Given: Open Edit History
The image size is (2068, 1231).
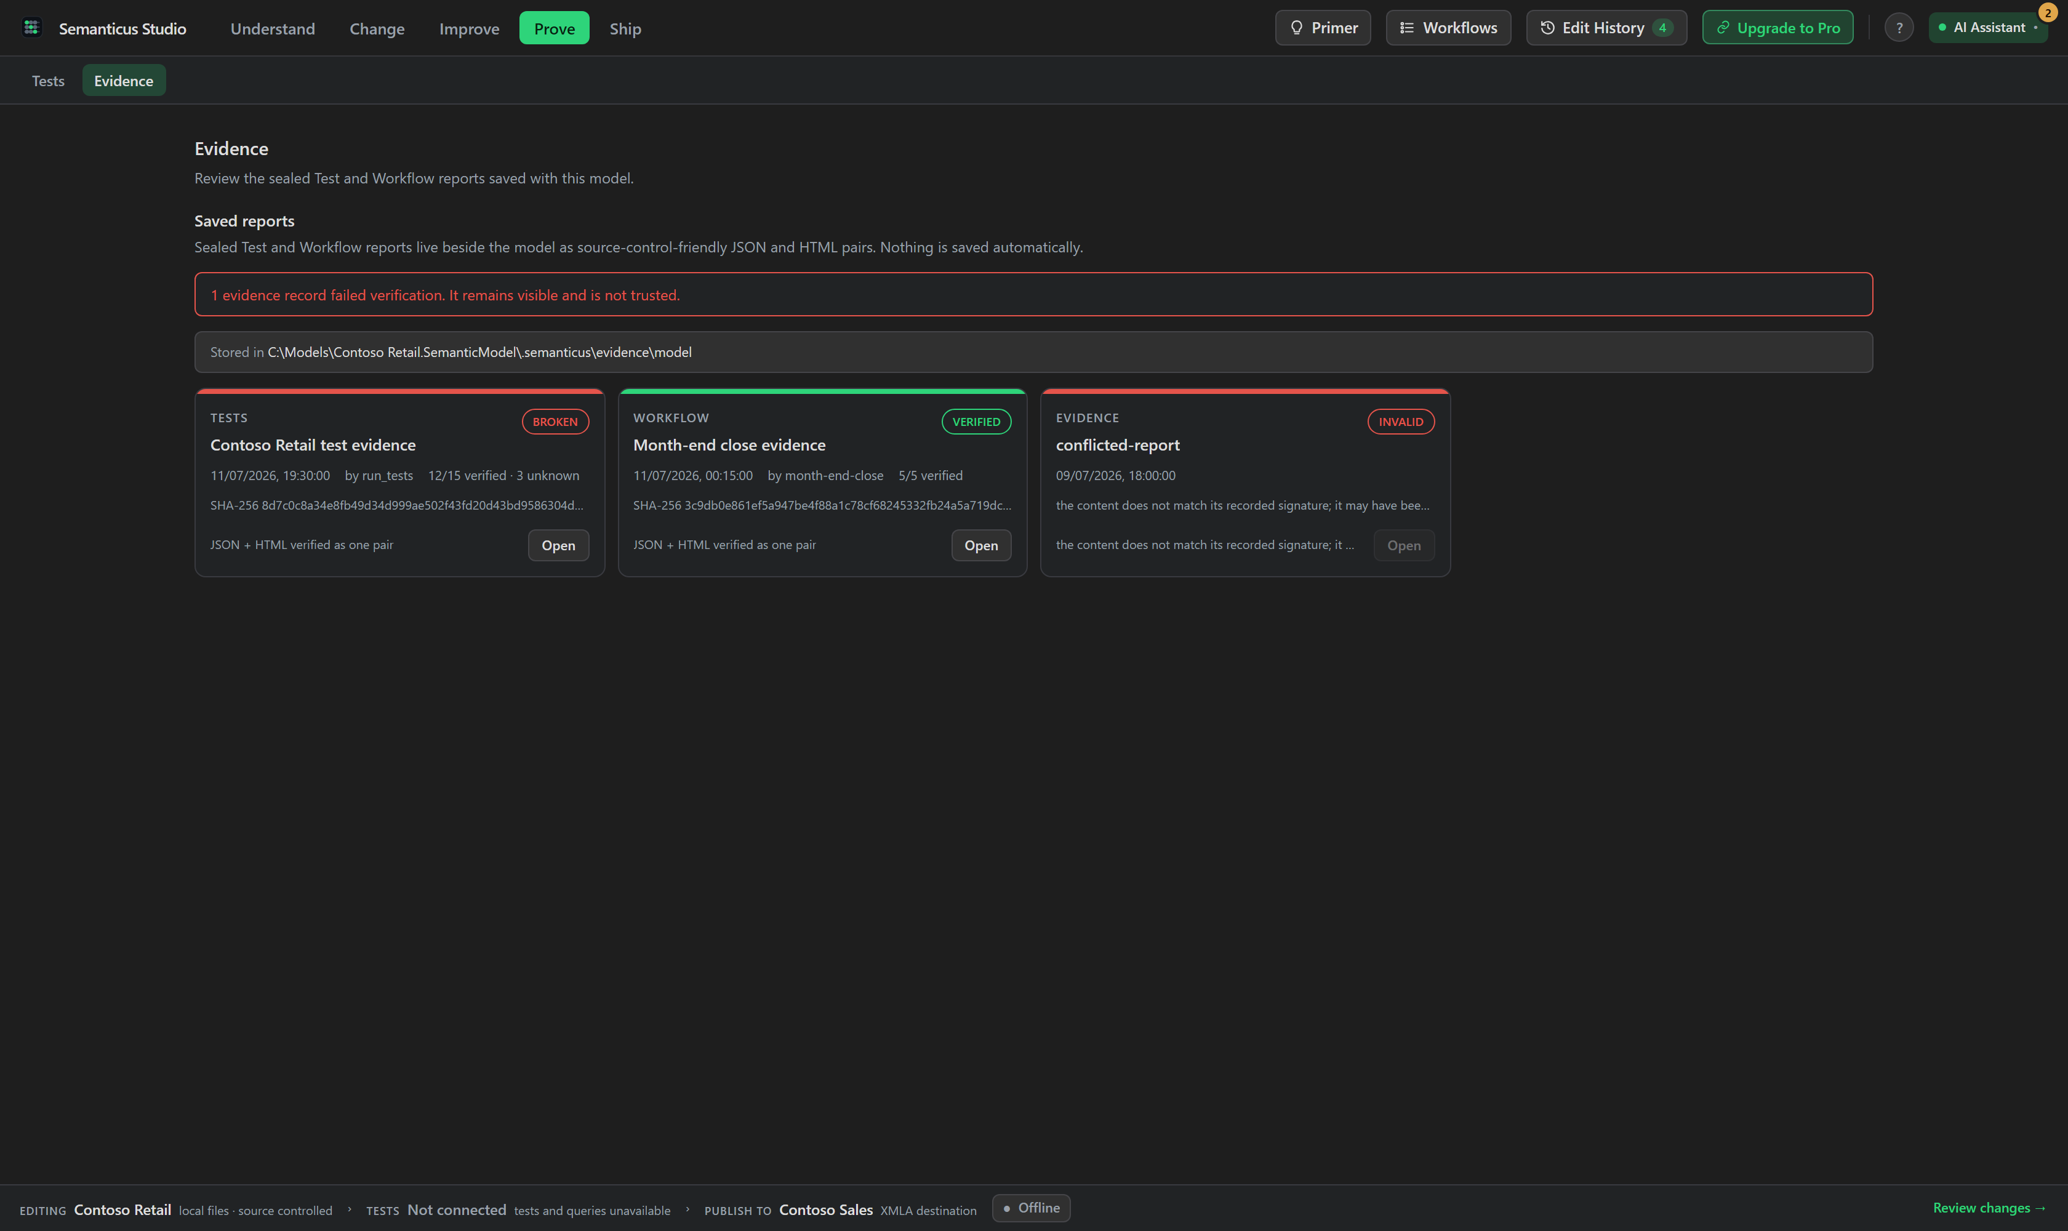Looking at the screenshot, I should (x=1607, y=27).
